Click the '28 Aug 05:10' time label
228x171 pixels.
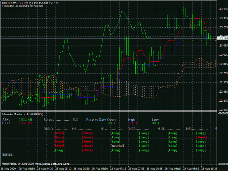[x=63, y=169]
